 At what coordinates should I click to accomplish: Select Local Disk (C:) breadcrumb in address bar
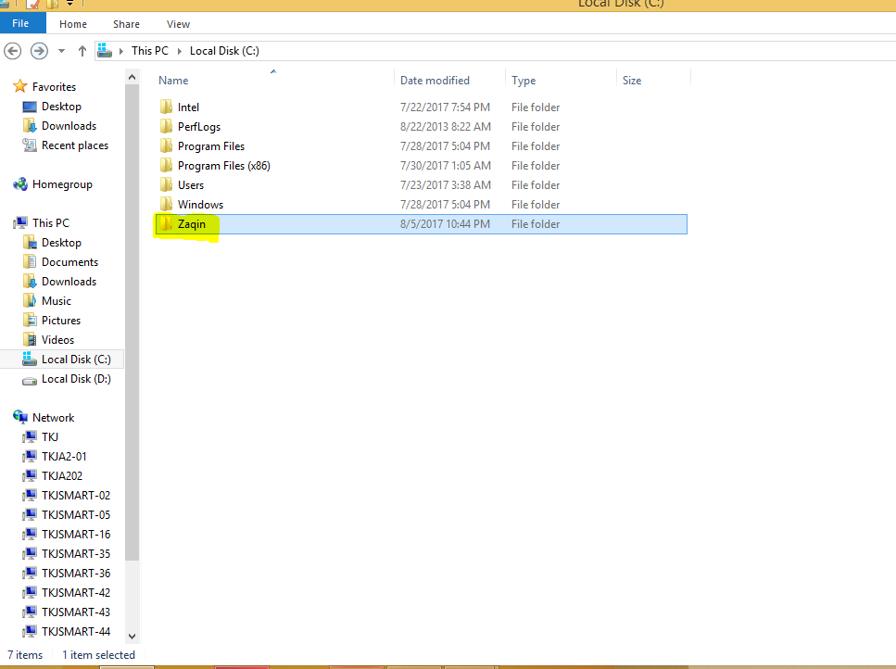click(x=224, y=51)
